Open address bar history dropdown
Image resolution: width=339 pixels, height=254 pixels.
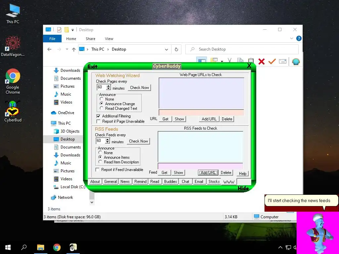[166, 50]
